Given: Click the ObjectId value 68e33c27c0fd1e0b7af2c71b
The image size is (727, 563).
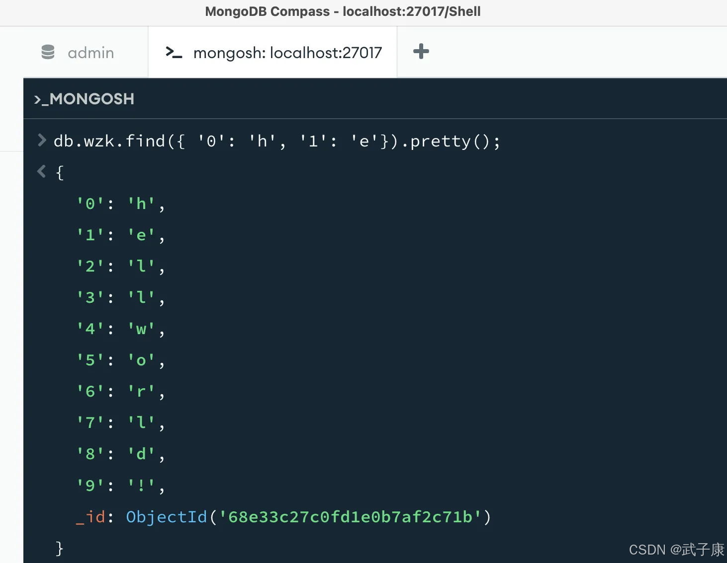Looking at the screenshot, I should pyautogui.click(x=350, y=517).
